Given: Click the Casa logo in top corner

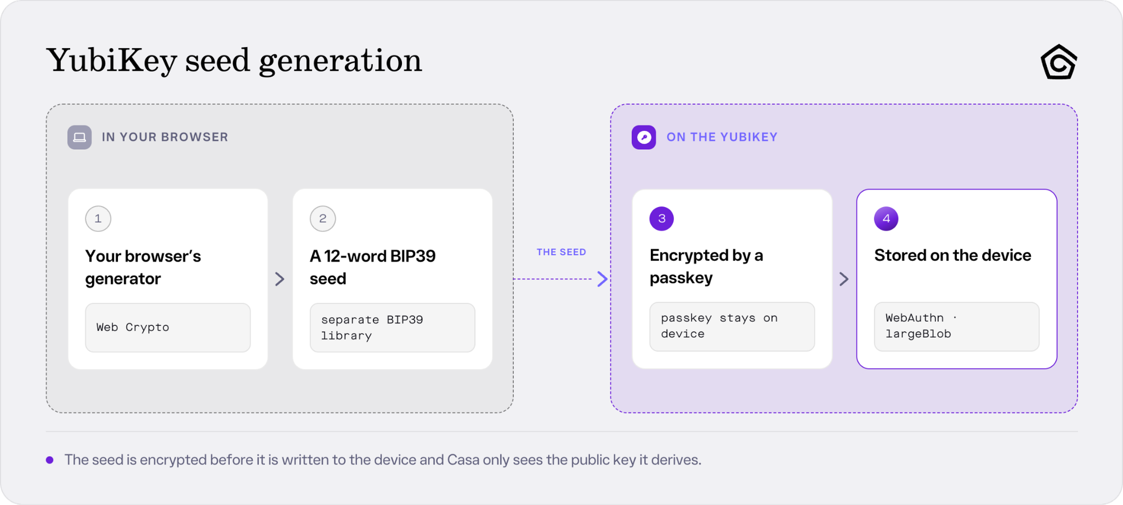Looking at the screenshot, I should coord(1059,62).
